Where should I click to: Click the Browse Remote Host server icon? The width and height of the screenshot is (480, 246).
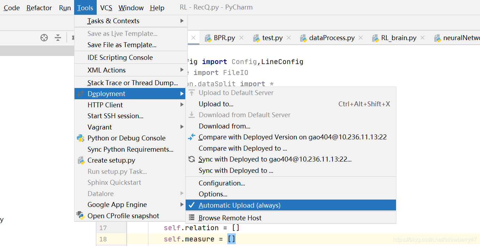coord(192,217)
